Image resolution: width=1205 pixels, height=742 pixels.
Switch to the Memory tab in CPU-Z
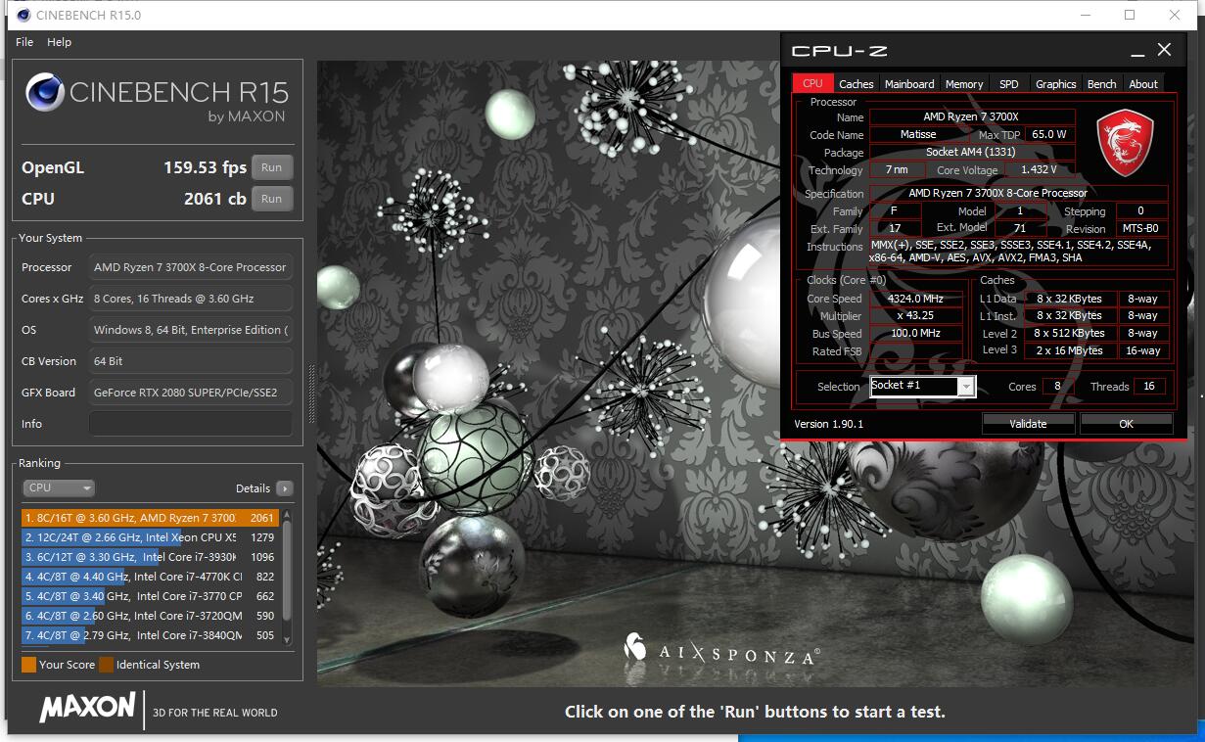click(x=963, y=84)
